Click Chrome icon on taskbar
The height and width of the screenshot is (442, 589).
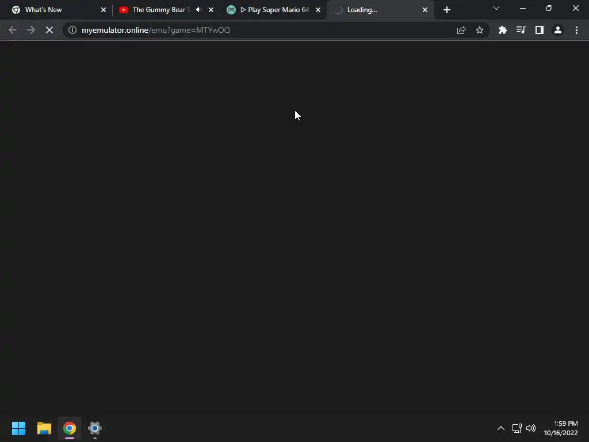70,428
